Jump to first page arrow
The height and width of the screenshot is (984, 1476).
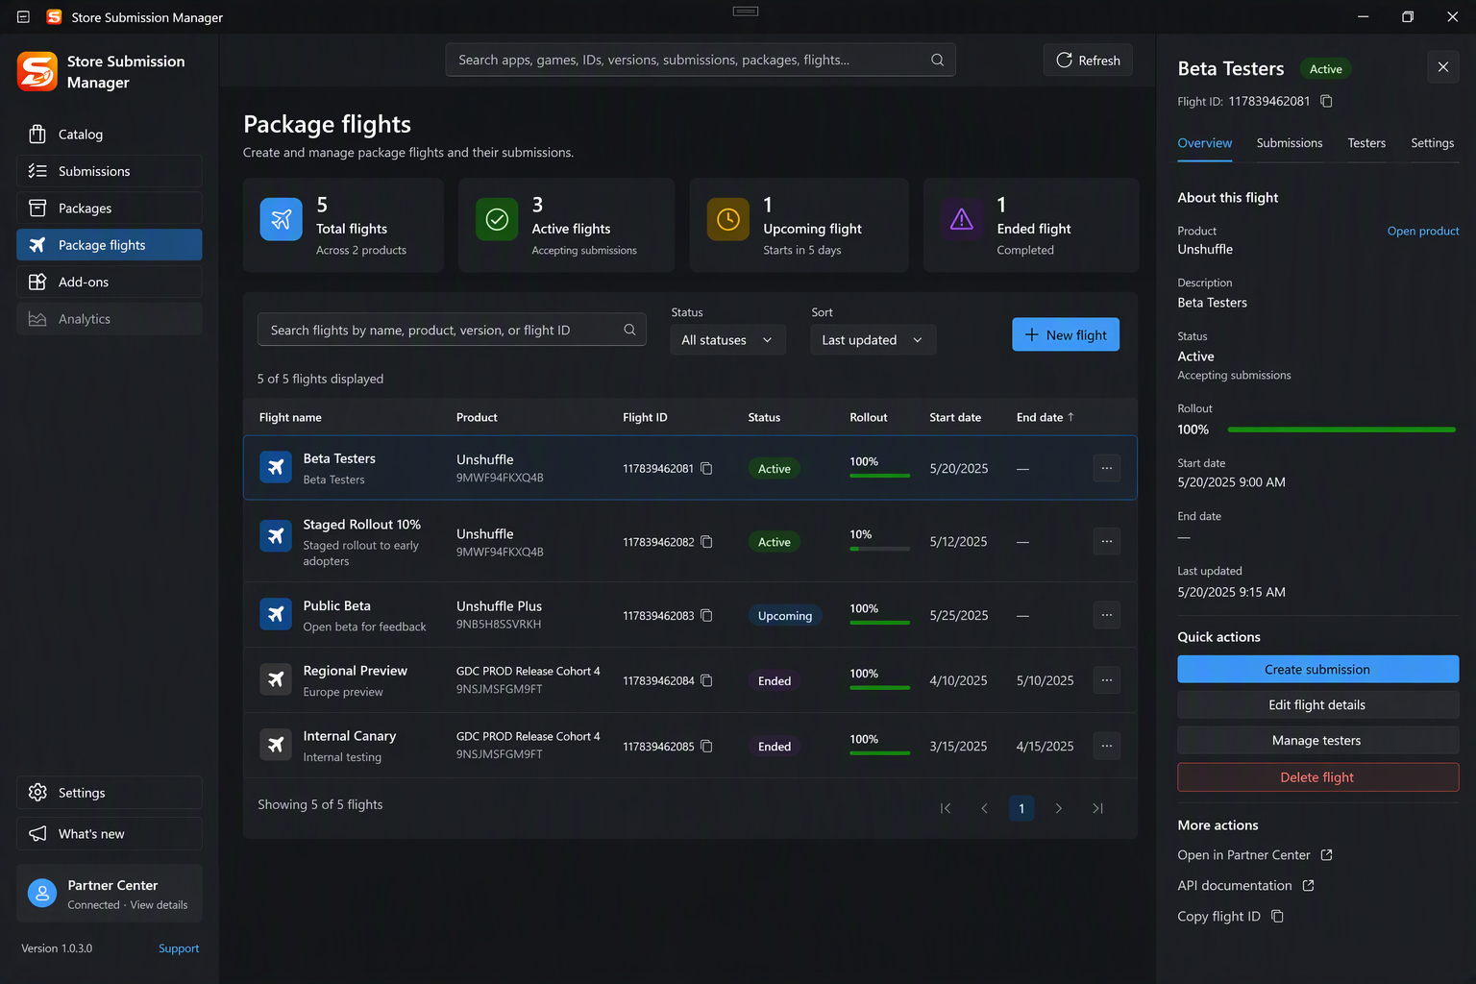tap(946, 808)
